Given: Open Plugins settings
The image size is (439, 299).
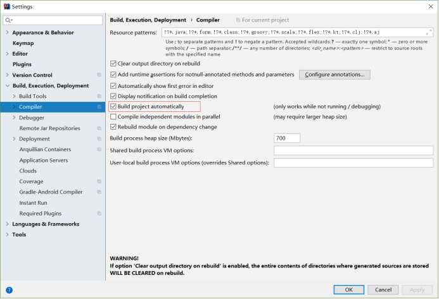Looking at the screenshot, I should [22, 64].
